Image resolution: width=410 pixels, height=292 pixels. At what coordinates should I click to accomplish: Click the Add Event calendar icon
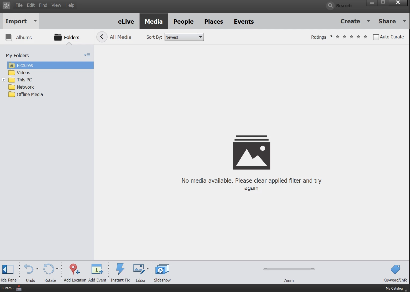97,269
